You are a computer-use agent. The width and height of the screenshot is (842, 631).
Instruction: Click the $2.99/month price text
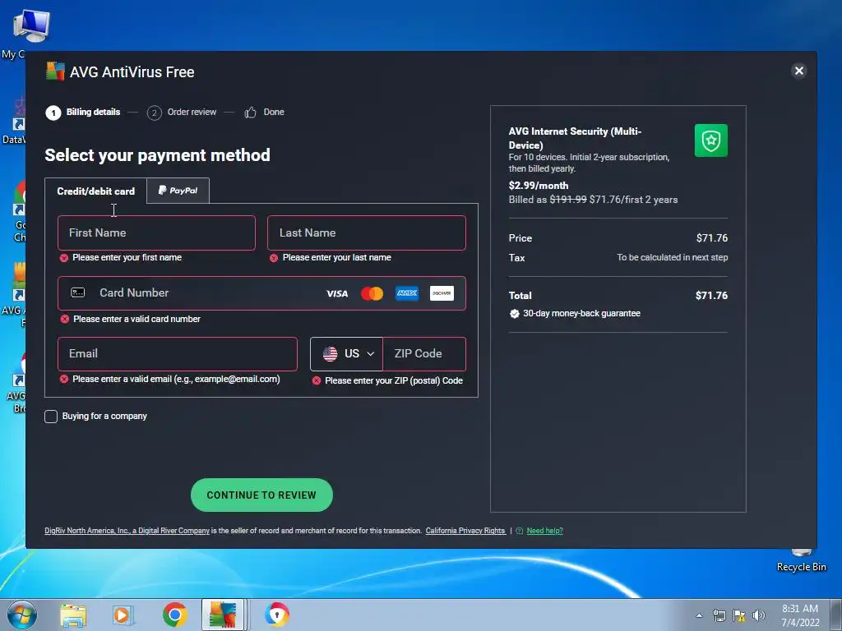click(x=538, y=186)
